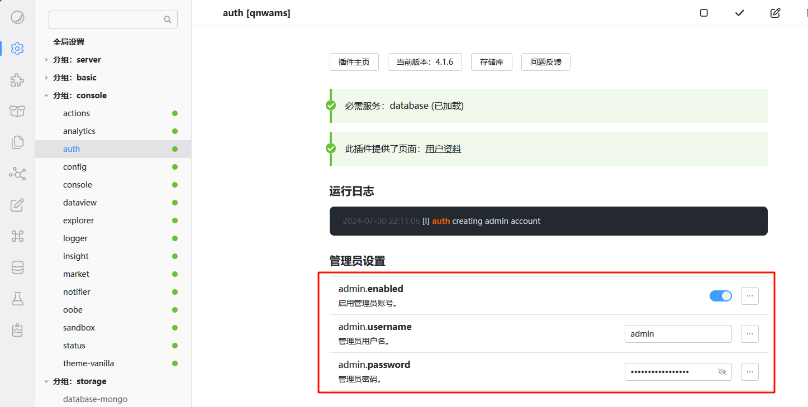Click the 问题反馈 button
Image resolution: width=808 pixels, height=407 pixels.
545,62
